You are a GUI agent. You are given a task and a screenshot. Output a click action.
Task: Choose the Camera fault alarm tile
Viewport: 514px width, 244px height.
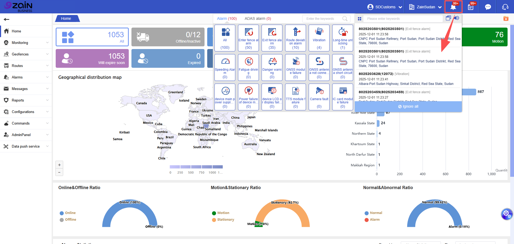pyautogui.click(x=319, y=97)
